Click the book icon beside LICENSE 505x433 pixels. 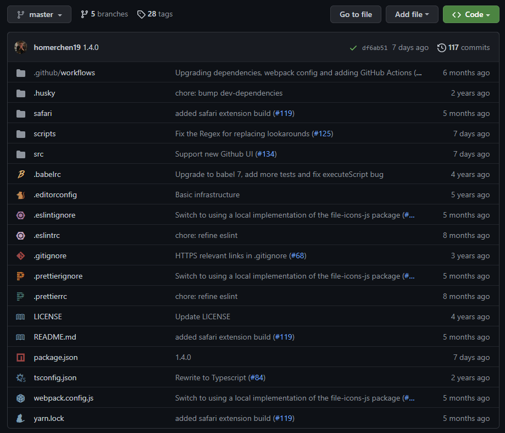pos(20,317)
